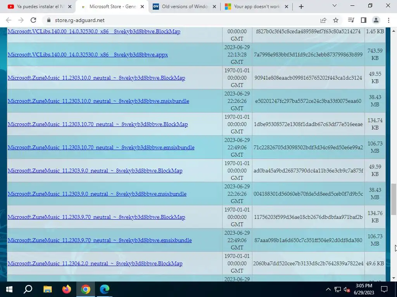Download ZuneMusic 11.2303.9.70 emsixbundle file
The image size is (397, 297).
[x=100, y=241]
